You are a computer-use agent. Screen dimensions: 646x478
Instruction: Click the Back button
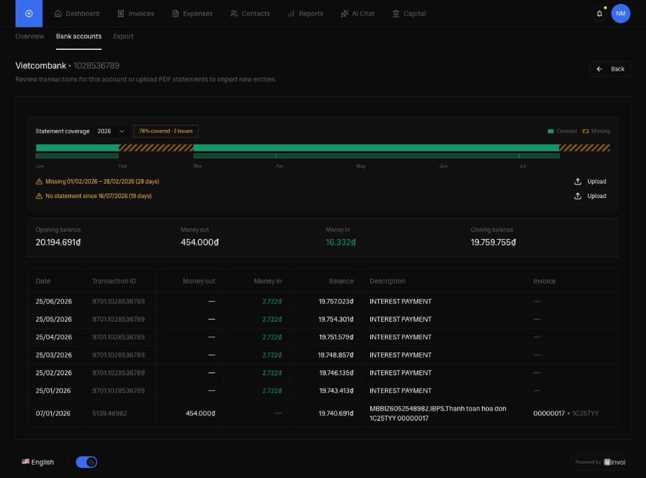pos(609,69)
